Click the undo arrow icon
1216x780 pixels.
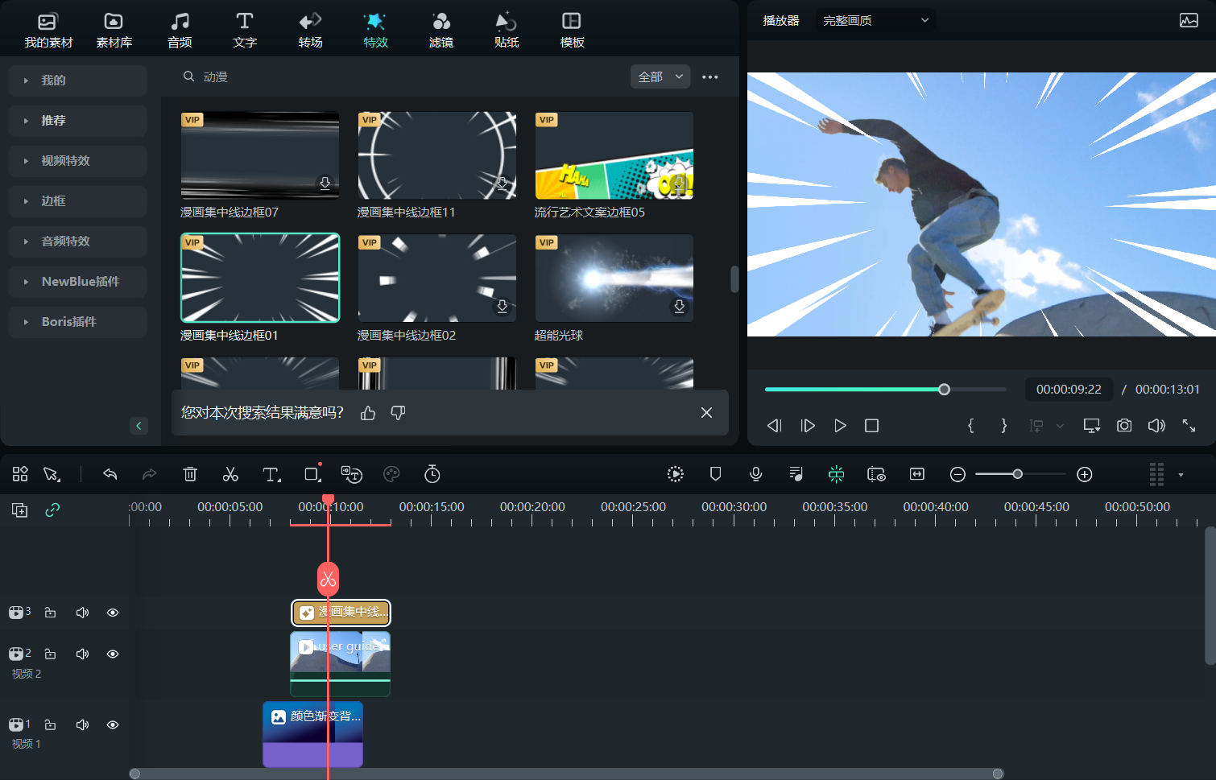click(x=110, y=474)
